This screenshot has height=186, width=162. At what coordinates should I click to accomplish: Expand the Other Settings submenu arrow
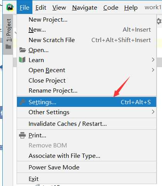153,112
